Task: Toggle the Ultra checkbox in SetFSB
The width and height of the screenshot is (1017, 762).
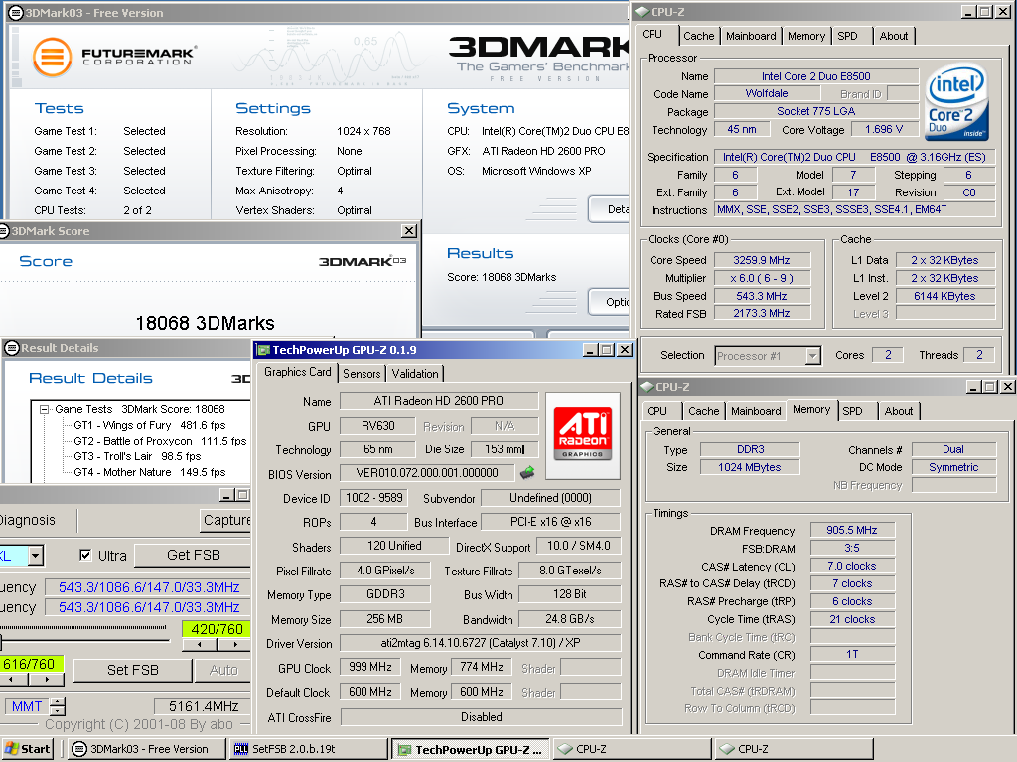Action: tap(85, 555)
